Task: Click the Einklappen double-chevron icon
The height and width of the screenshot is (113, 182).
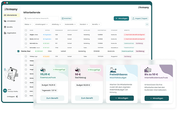Action: pyautogui.click(x=17, y=96)
